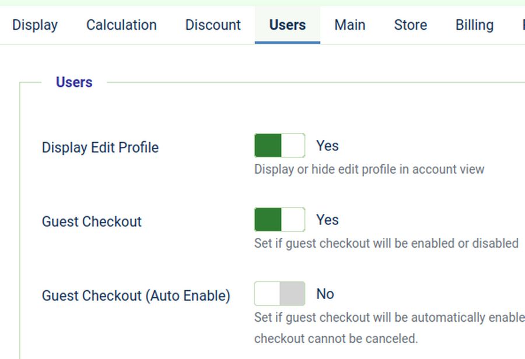Click the auto enable checkout description

point(389,318)
